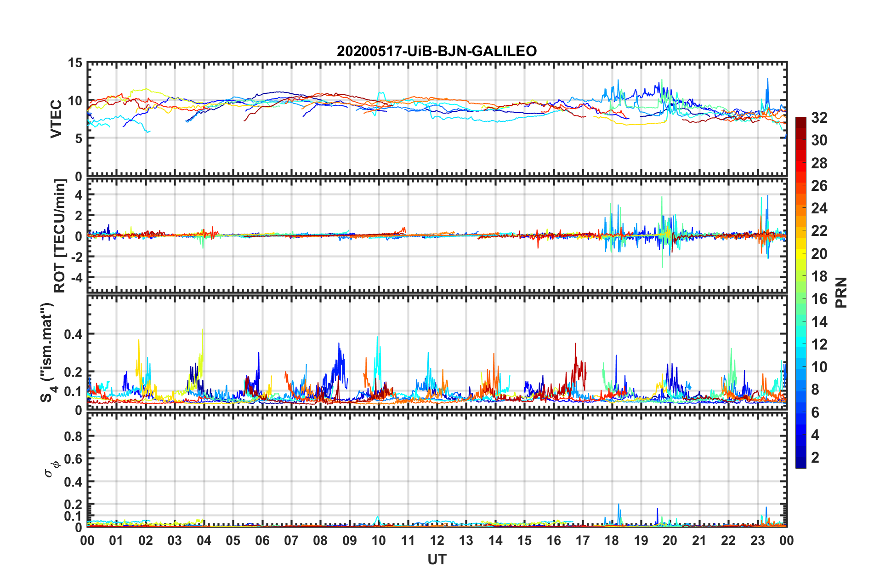Click colorbar tick value 8
The height and width of the screenshot is (585, 874).
pos(815,390)
